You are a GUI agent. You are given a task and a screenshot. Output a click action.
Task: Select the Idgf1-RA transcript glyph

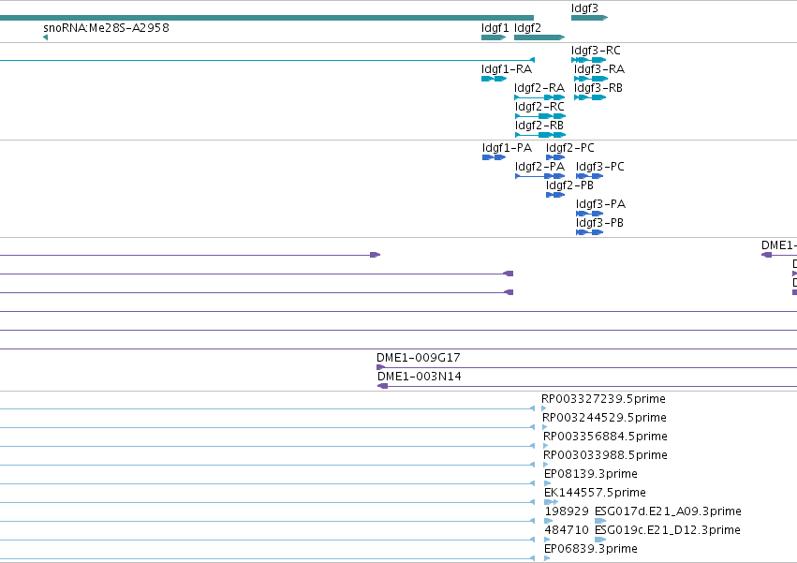[494, 79]
